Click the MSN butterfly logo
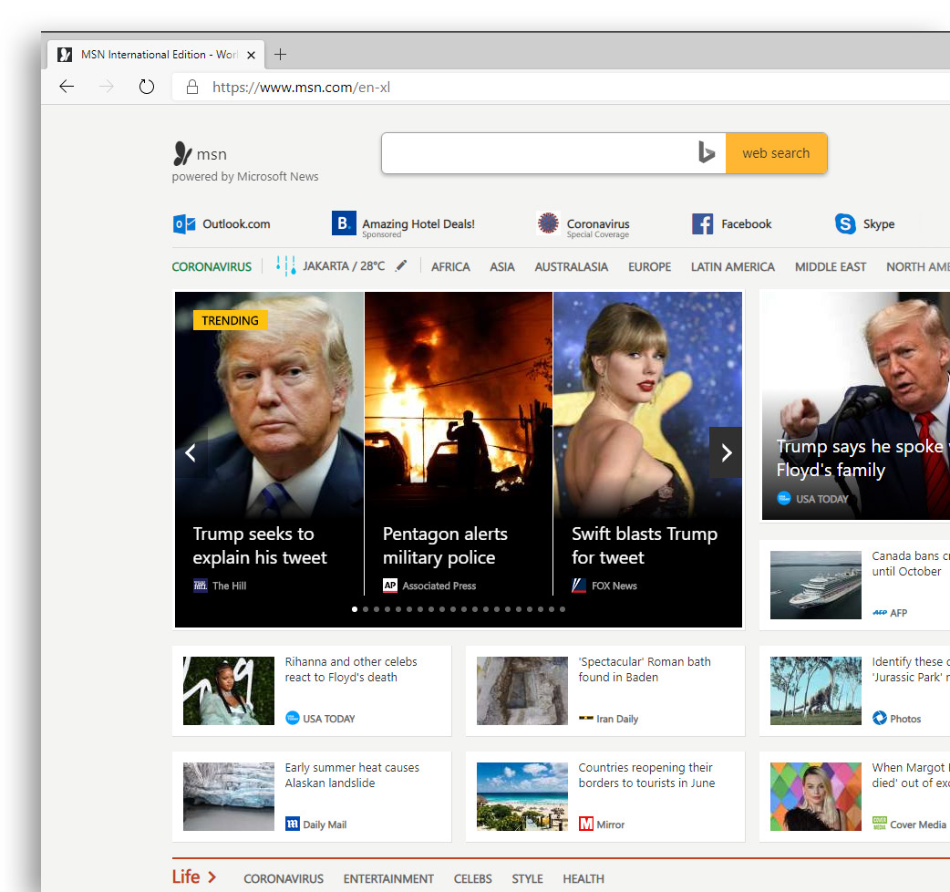950x892 pixels. tap(182, 153)
